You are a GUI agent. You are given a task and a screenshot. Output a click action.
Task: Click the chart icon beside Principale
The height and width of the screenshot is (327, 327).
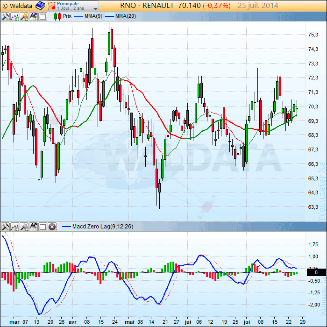52,6
